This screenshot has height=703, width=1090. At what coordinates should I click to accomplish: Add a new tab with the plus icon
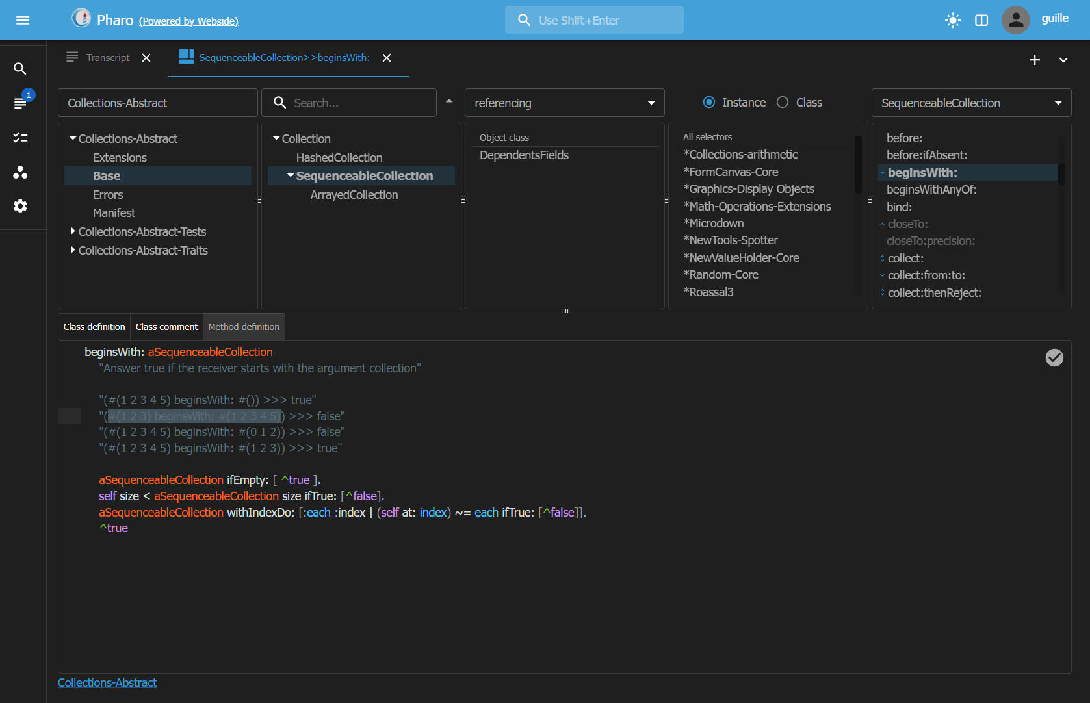(x=1035, y=60)
